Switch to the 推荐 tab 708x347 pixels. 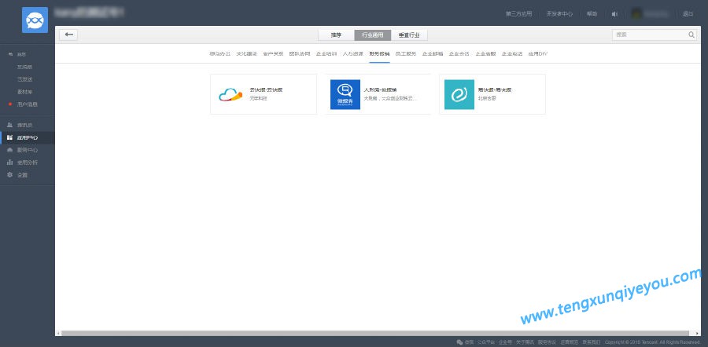[336, 35]
